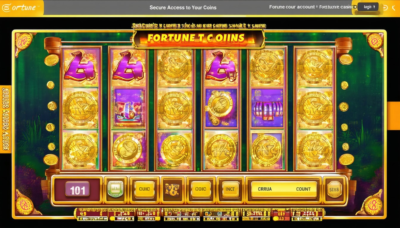Open the vertical tab on left edge

5,119
